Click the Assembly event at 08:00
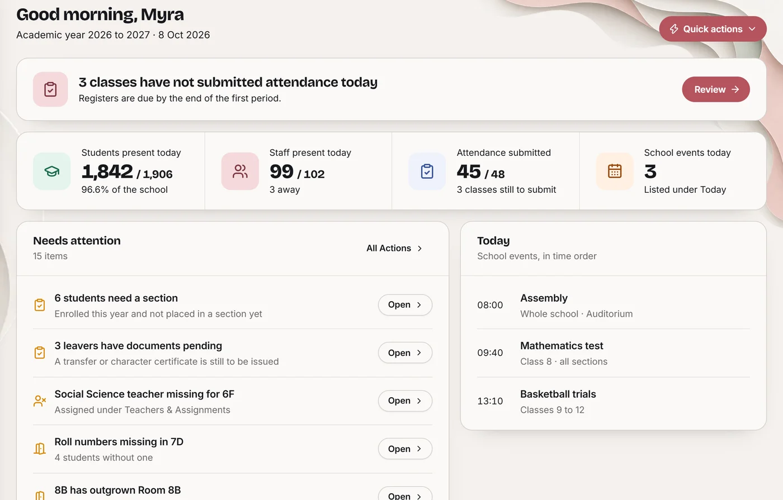This screenshot has width=783, height=500. [x=614, y=305]
